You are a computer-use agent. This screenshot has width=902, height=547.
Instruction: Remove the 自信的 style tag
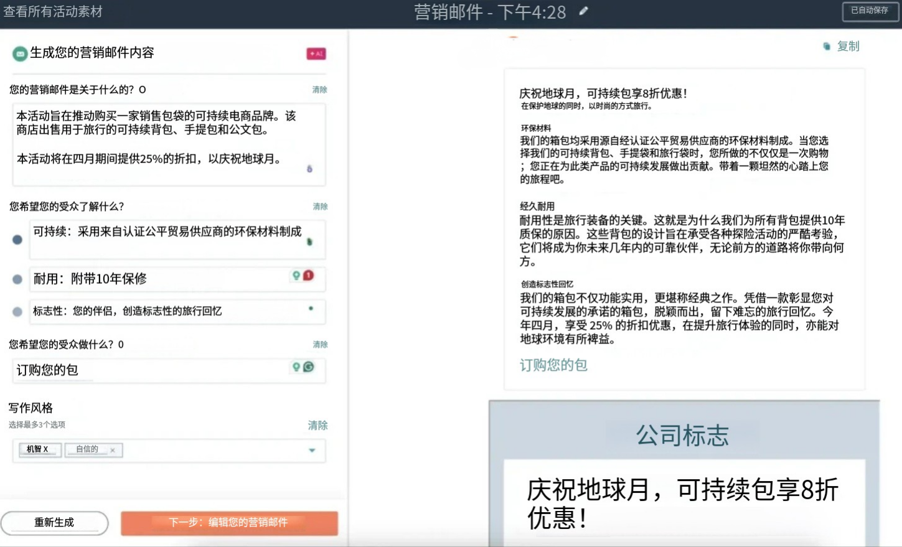(112, 449)
